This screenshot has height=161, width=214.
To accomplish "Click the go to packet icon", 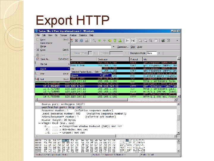I will click(x=110, y=41).
